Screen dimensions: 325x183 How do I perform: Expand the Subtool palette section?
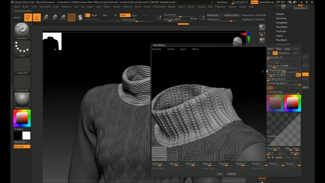[280, 14]
